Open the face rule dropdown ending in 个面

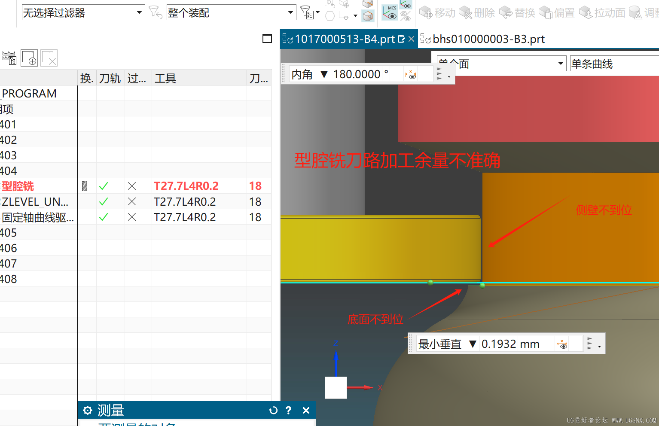(501, 64)
